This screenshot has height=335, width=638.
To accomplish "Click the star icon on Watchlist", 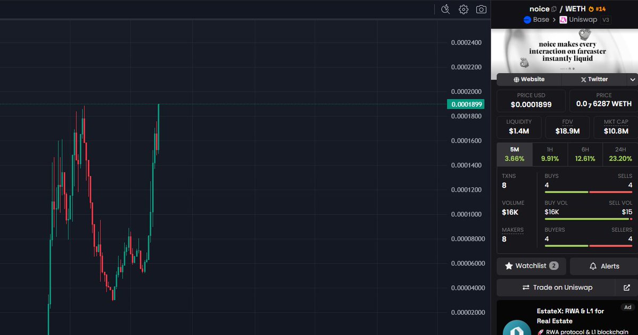I will [x=509, y=266].
